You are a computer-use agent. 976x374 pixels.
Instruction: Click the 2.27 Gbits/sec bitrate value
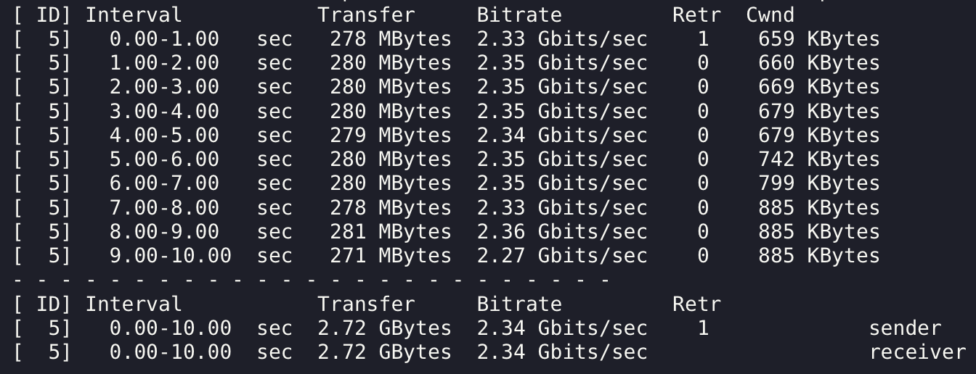pyautogui.click(x=562, y=256)
